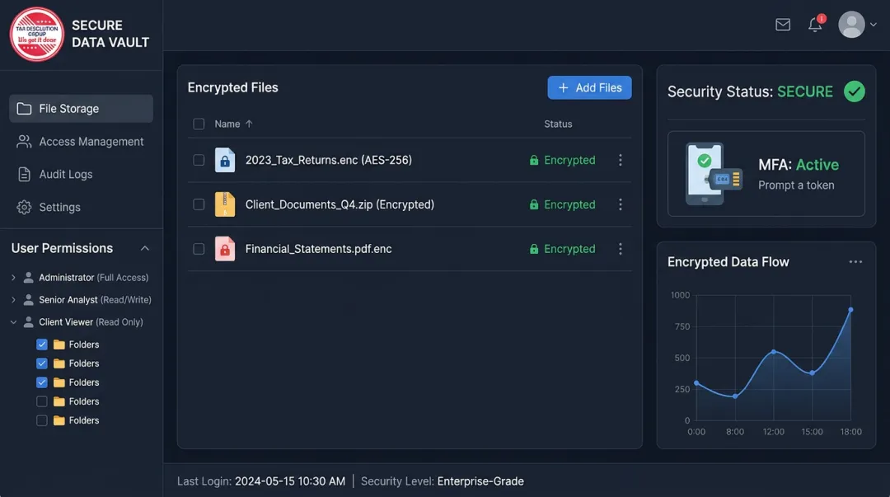890x497 pixels.
Task: Click Encrypted status of Client_Documents_Q4.zip
Action: (x=562, y=204)
